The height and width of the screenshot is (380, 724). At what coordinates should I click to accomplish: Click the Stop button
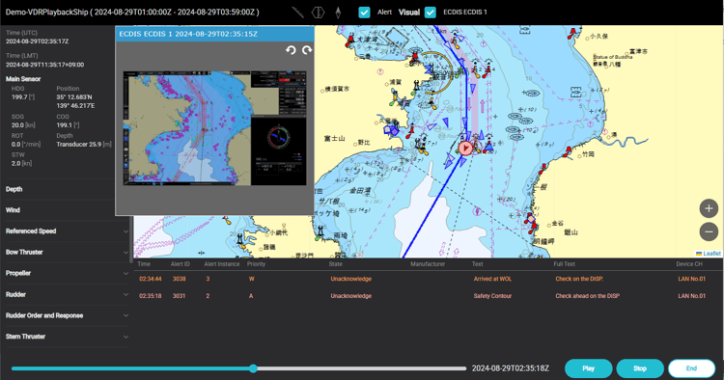(x=639, y=368)
